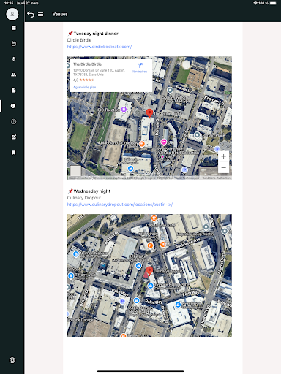Click The Dirdie Birdie title in map card

[88, 64]
